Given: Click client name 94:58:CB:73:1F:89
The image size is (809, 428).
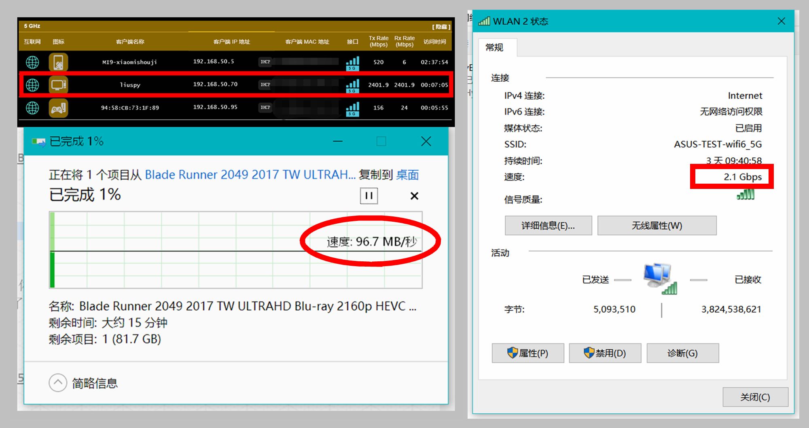Looking at the screenshot, I should [130, 108].
